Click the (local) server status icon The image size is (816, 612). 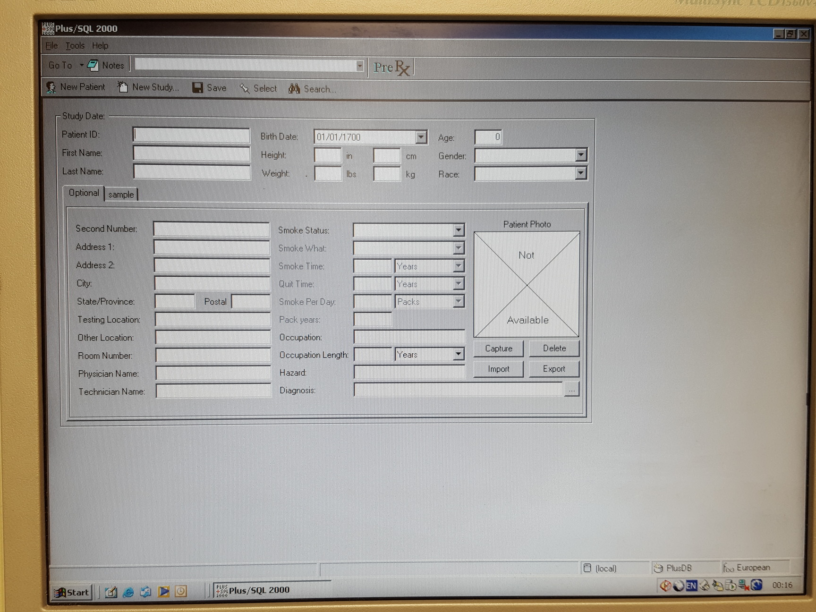[587, 568]
